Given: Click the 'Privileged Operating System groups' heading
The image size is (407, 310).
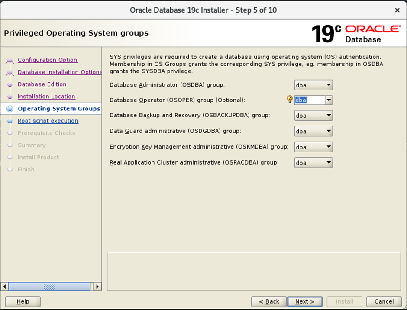Looking at the screenshot, I should 76,33.
